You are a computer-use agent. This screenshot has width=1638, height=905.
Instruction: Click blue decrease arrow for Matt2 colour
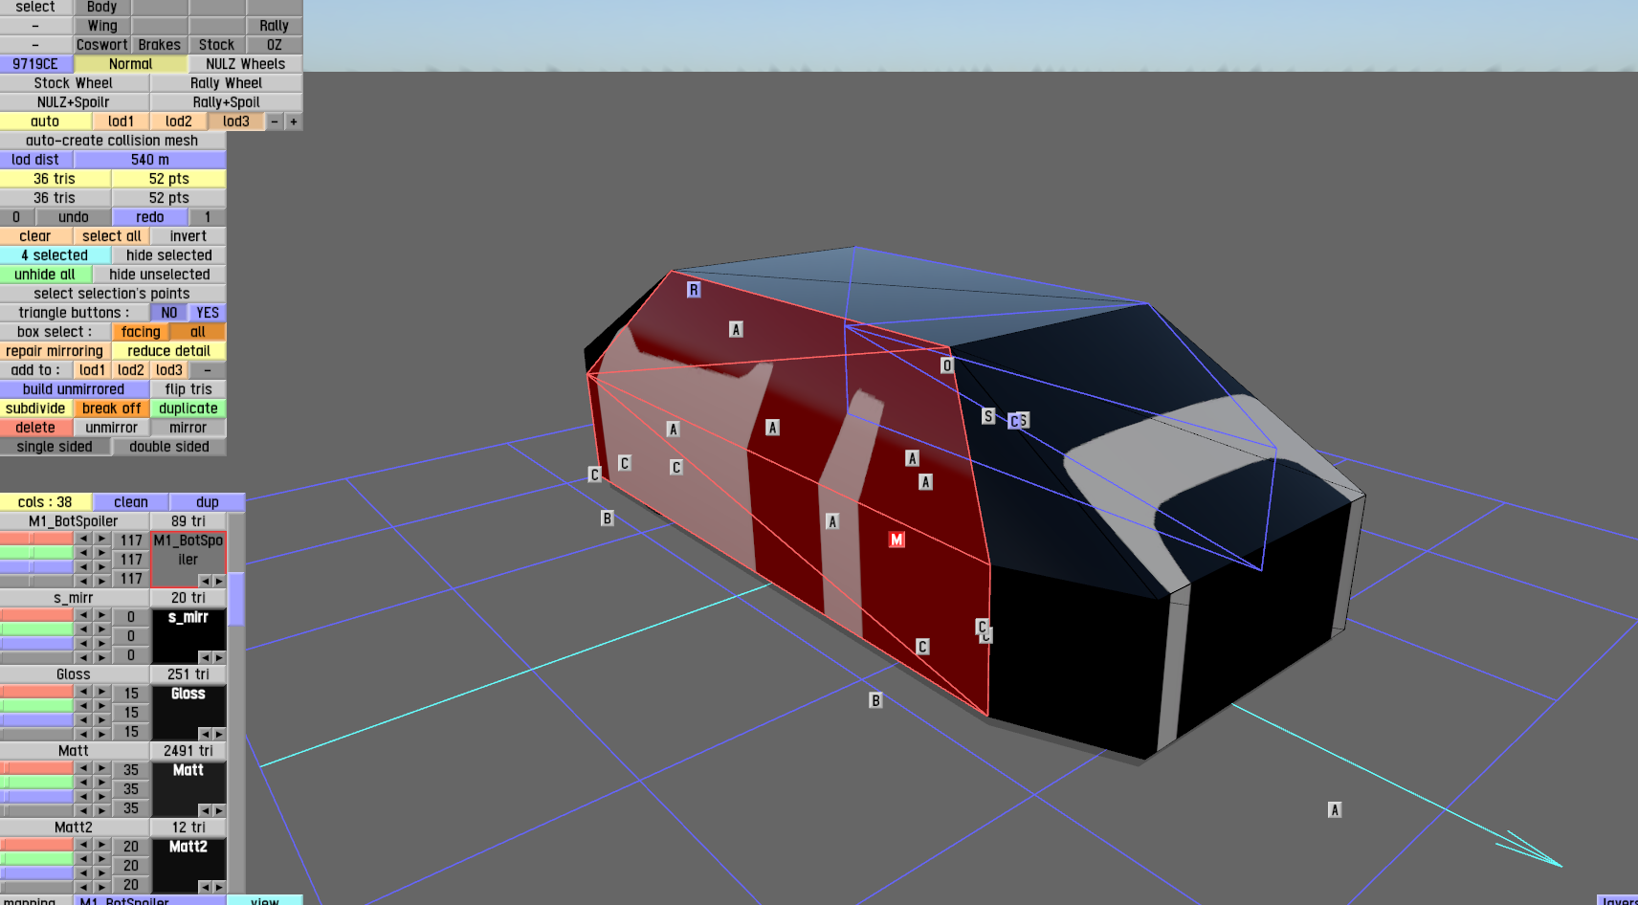83,873
